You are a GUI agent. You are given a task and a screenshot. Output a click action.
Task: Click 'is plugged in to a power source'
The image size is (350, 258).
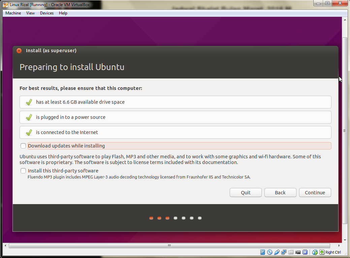[176, 117]
